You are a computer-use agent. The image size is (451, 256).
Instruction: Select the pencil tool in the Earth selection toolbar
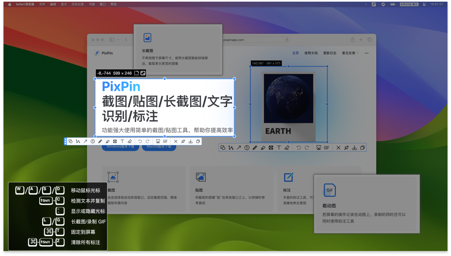click(x=255, y=148)
